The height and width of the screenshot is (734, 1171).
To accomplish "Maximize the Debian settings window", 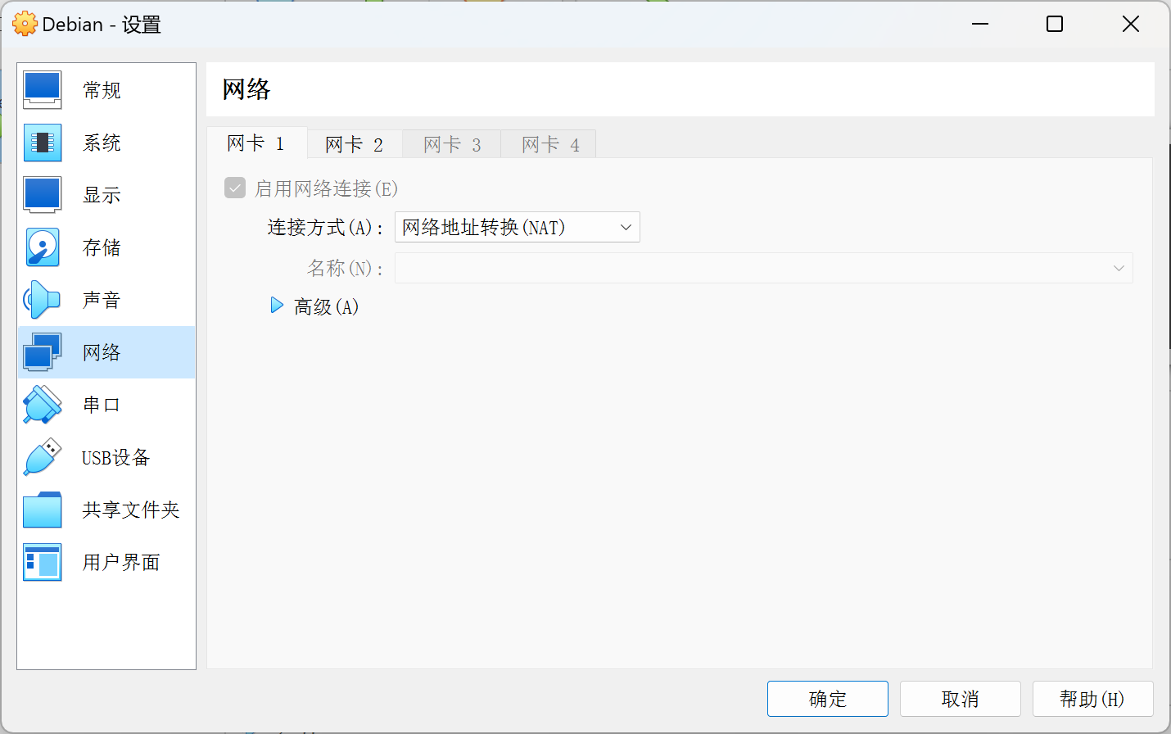I will tap(1055, 24).
